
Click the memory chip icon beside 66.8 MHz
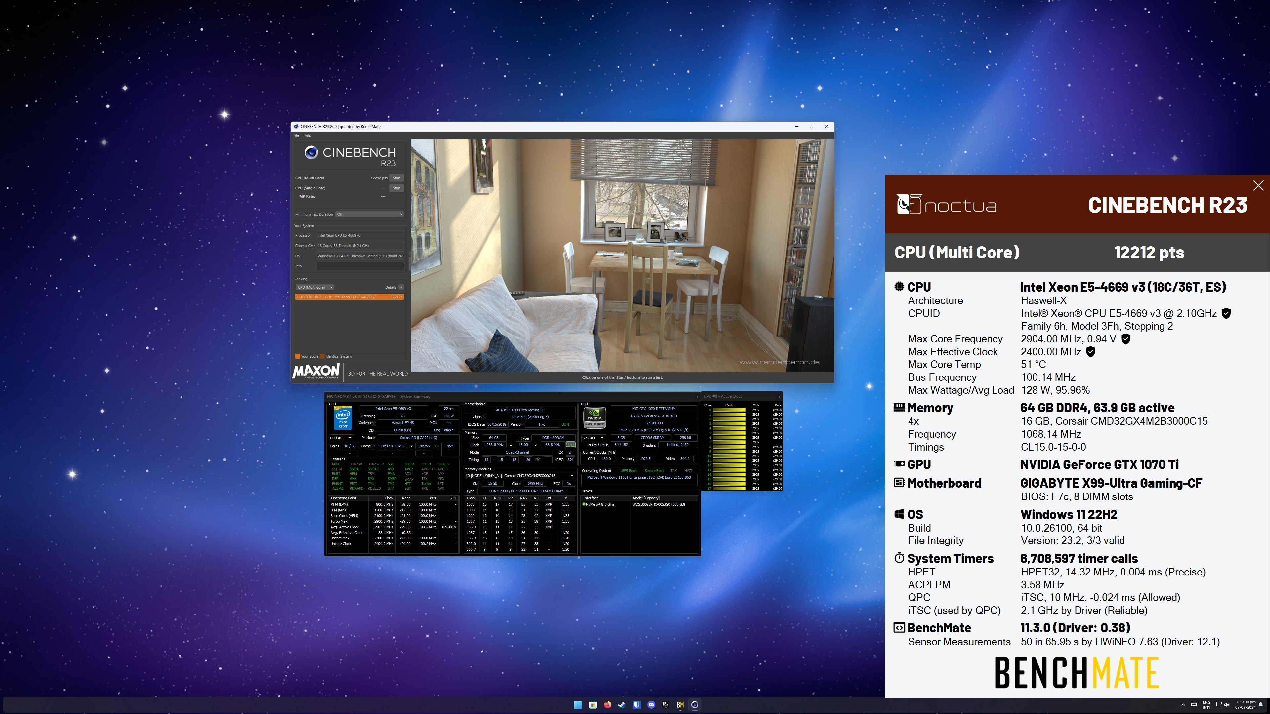[x=571, y=445]
